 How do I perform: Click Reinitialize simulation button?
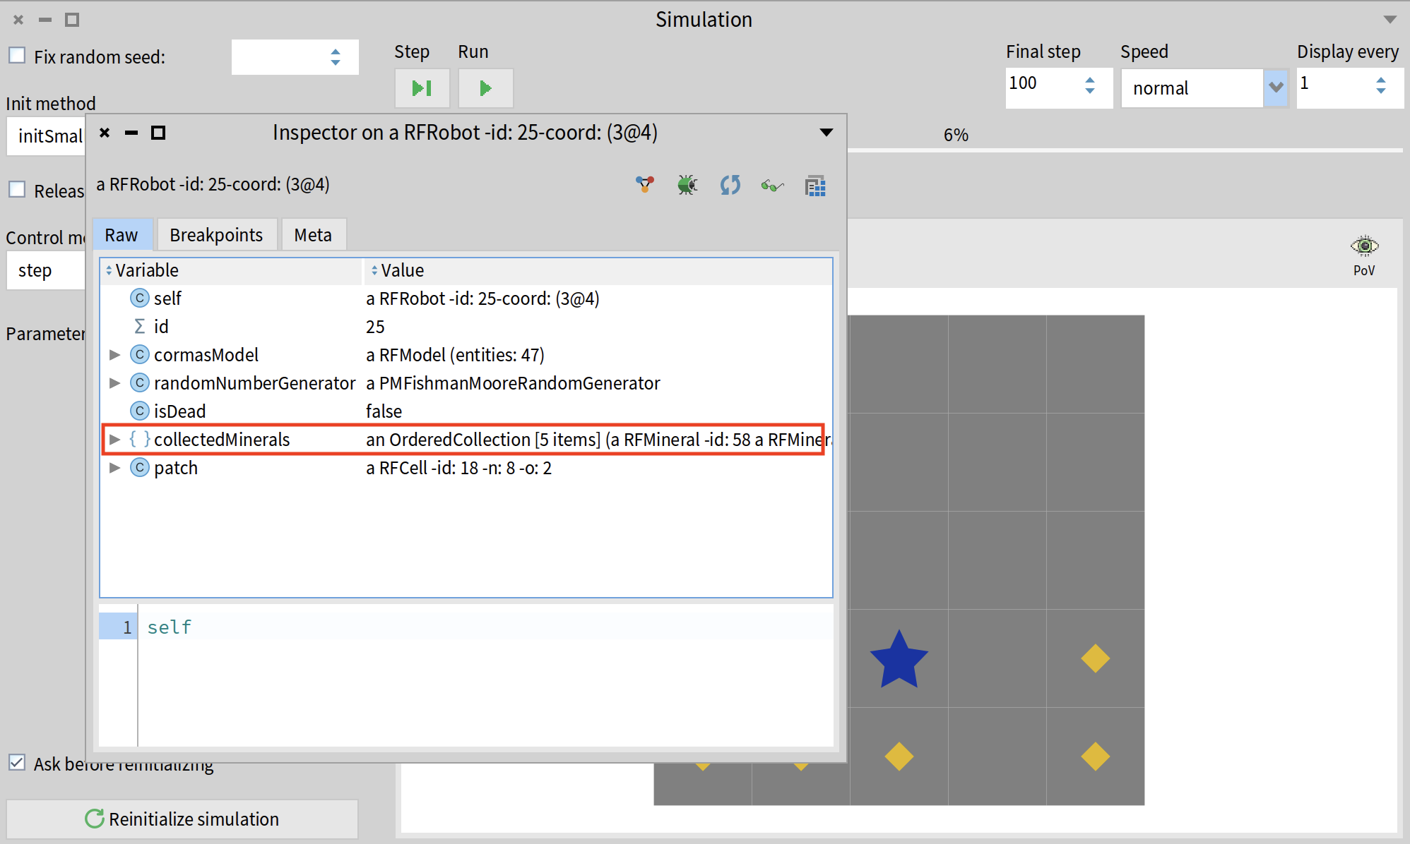tap(182, 819)
